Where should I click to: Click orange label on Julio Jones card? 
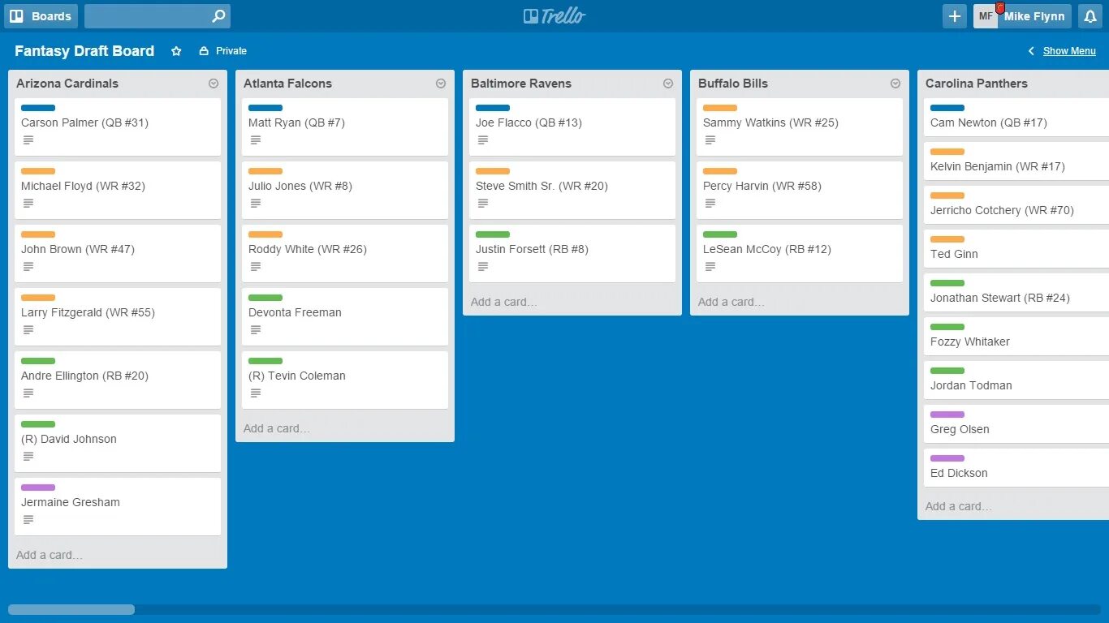click(x=265, y=171)
